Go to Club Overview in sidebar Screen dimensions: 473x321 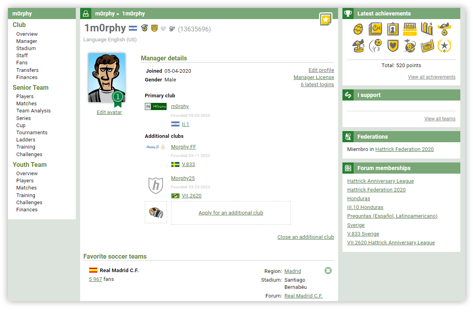tap(27, 34)
